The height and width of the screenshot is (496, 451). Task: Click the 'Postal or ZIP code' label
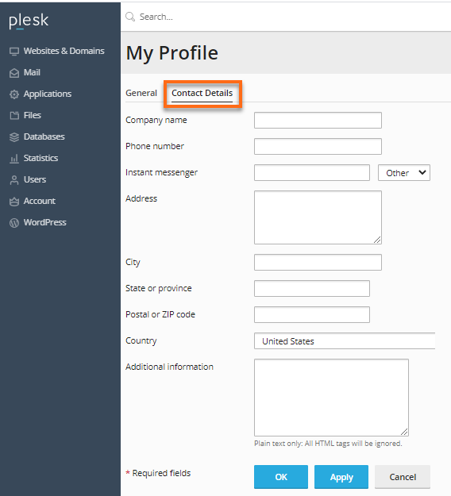pyautogui.click(x=160, y=314)
